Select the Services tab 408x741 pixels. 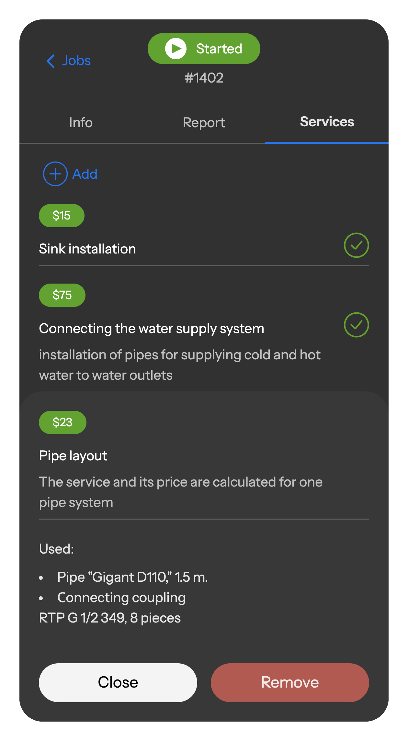pos(327,122)
